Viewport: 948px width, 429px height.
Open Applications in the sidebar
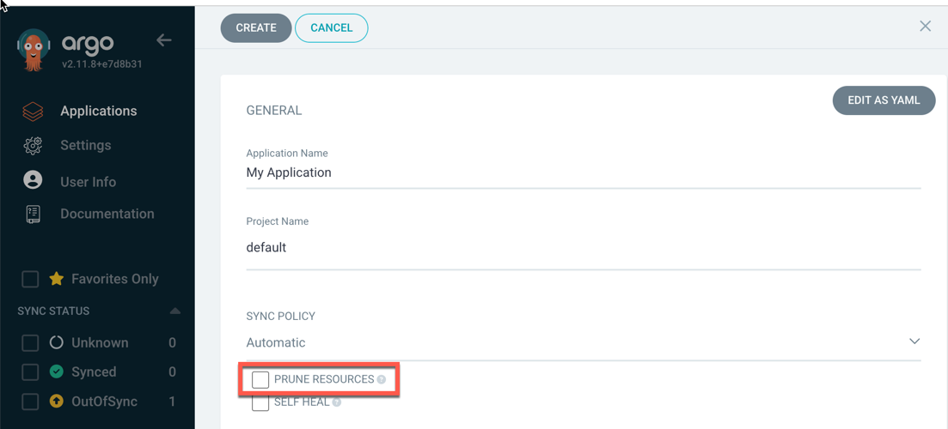(98, 112)
